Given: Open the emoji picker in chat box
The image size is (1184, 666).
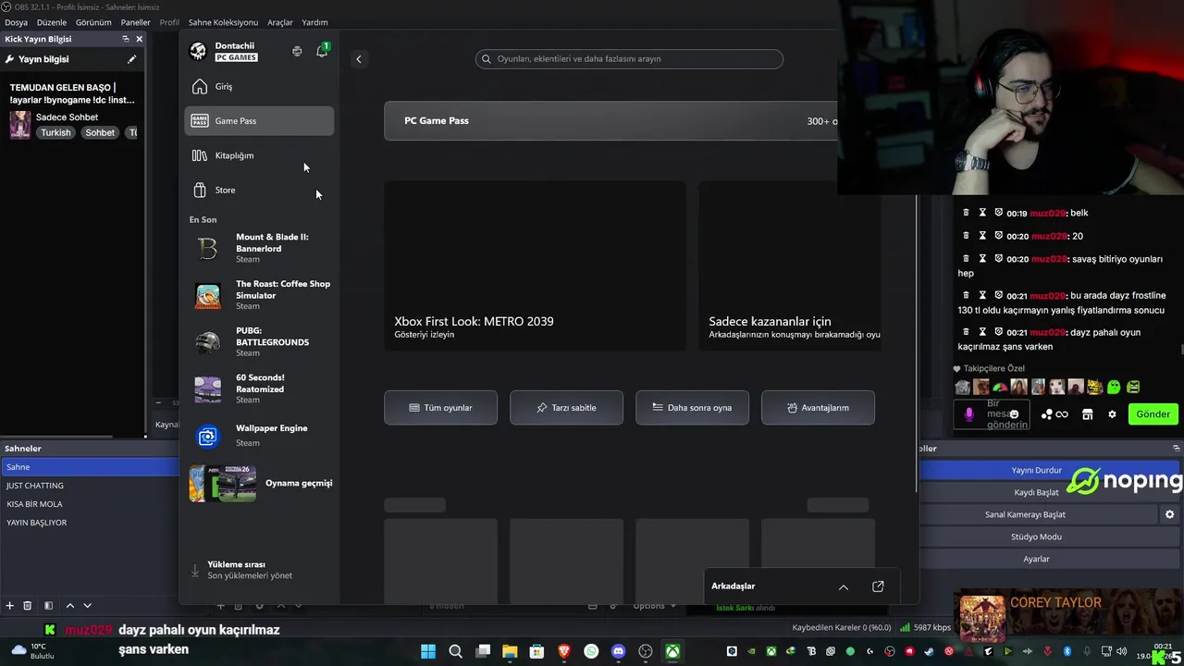Looking at the screenshot, I should tap(1014, 414).
